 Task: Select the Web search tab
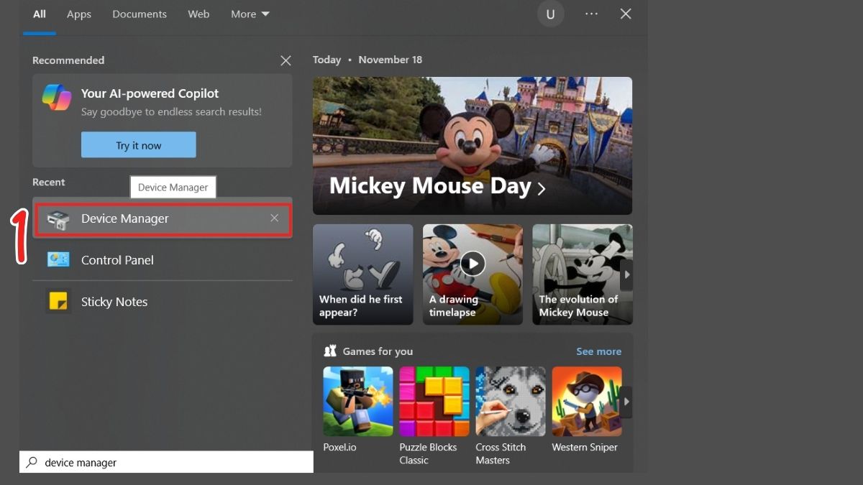pos(198,14)
